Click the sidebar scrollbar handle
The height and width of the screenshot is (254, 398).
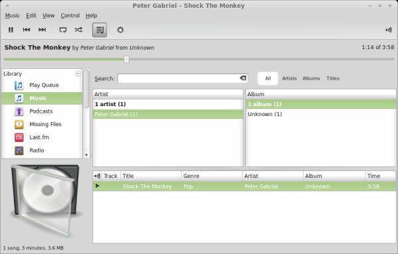[86, 89]
